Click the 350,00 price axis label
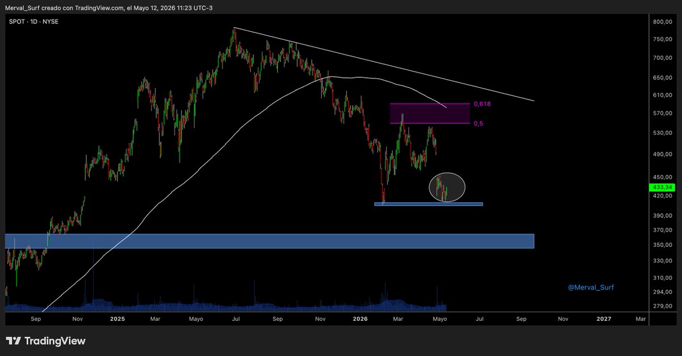This screenshot has height=356, width=682. 662,245
